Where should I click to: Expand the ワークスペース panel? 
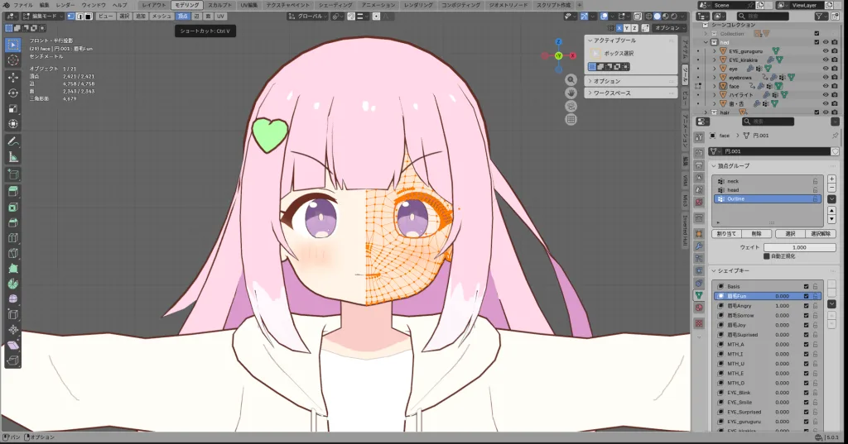(630, 93)
